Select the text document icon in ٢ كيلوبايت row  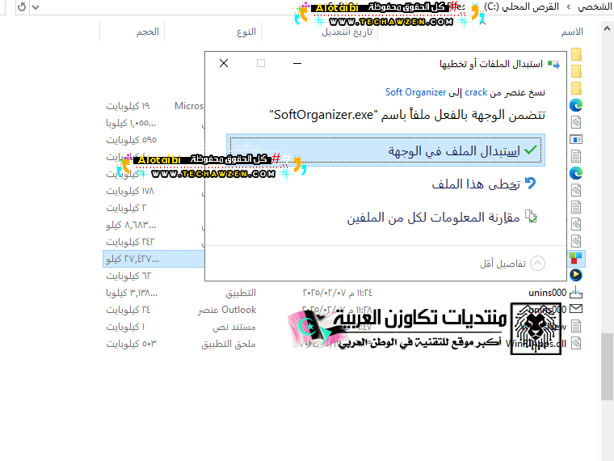coord(576,207)
